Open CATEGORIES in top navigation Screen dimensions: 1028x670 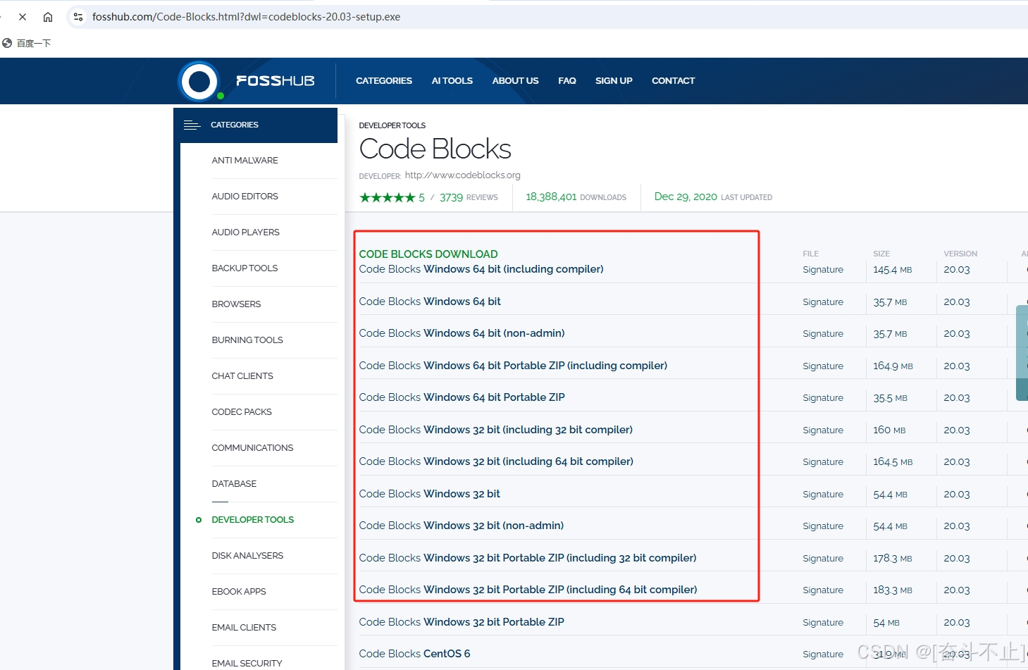tap(384, 81)
